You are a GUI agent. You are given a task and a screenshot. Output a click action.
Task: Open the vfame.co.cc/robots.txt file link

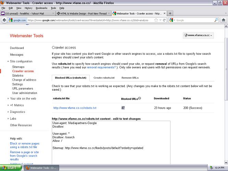coord(75,108)
